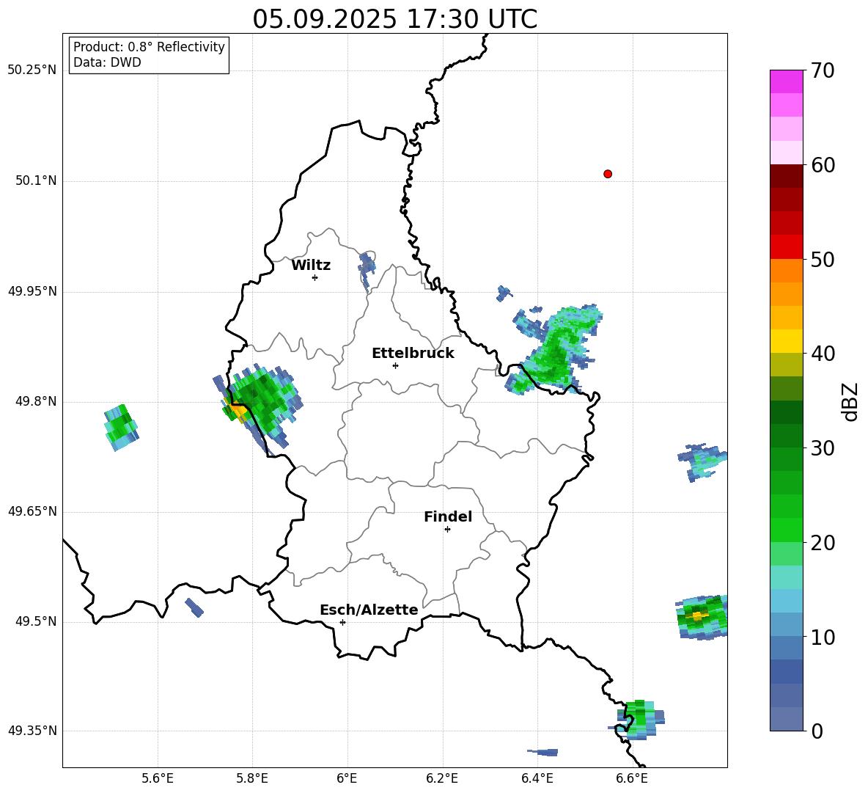Click the '6.2°E' longitude label

pos(442,778)
